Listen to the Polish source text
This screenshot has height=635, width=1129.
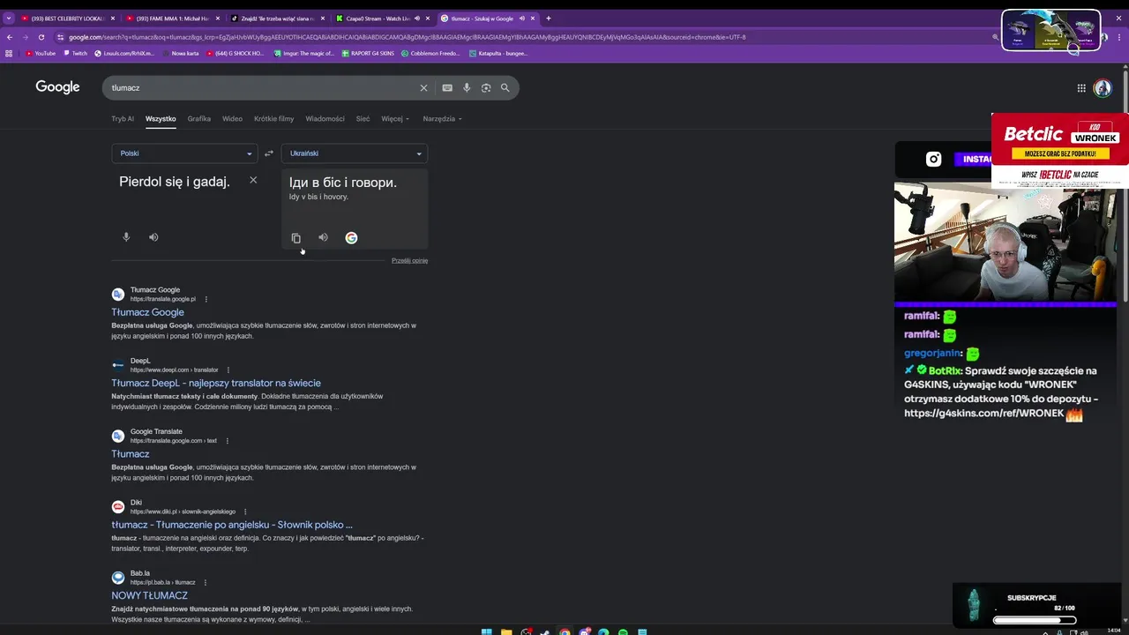pos(153,237)
